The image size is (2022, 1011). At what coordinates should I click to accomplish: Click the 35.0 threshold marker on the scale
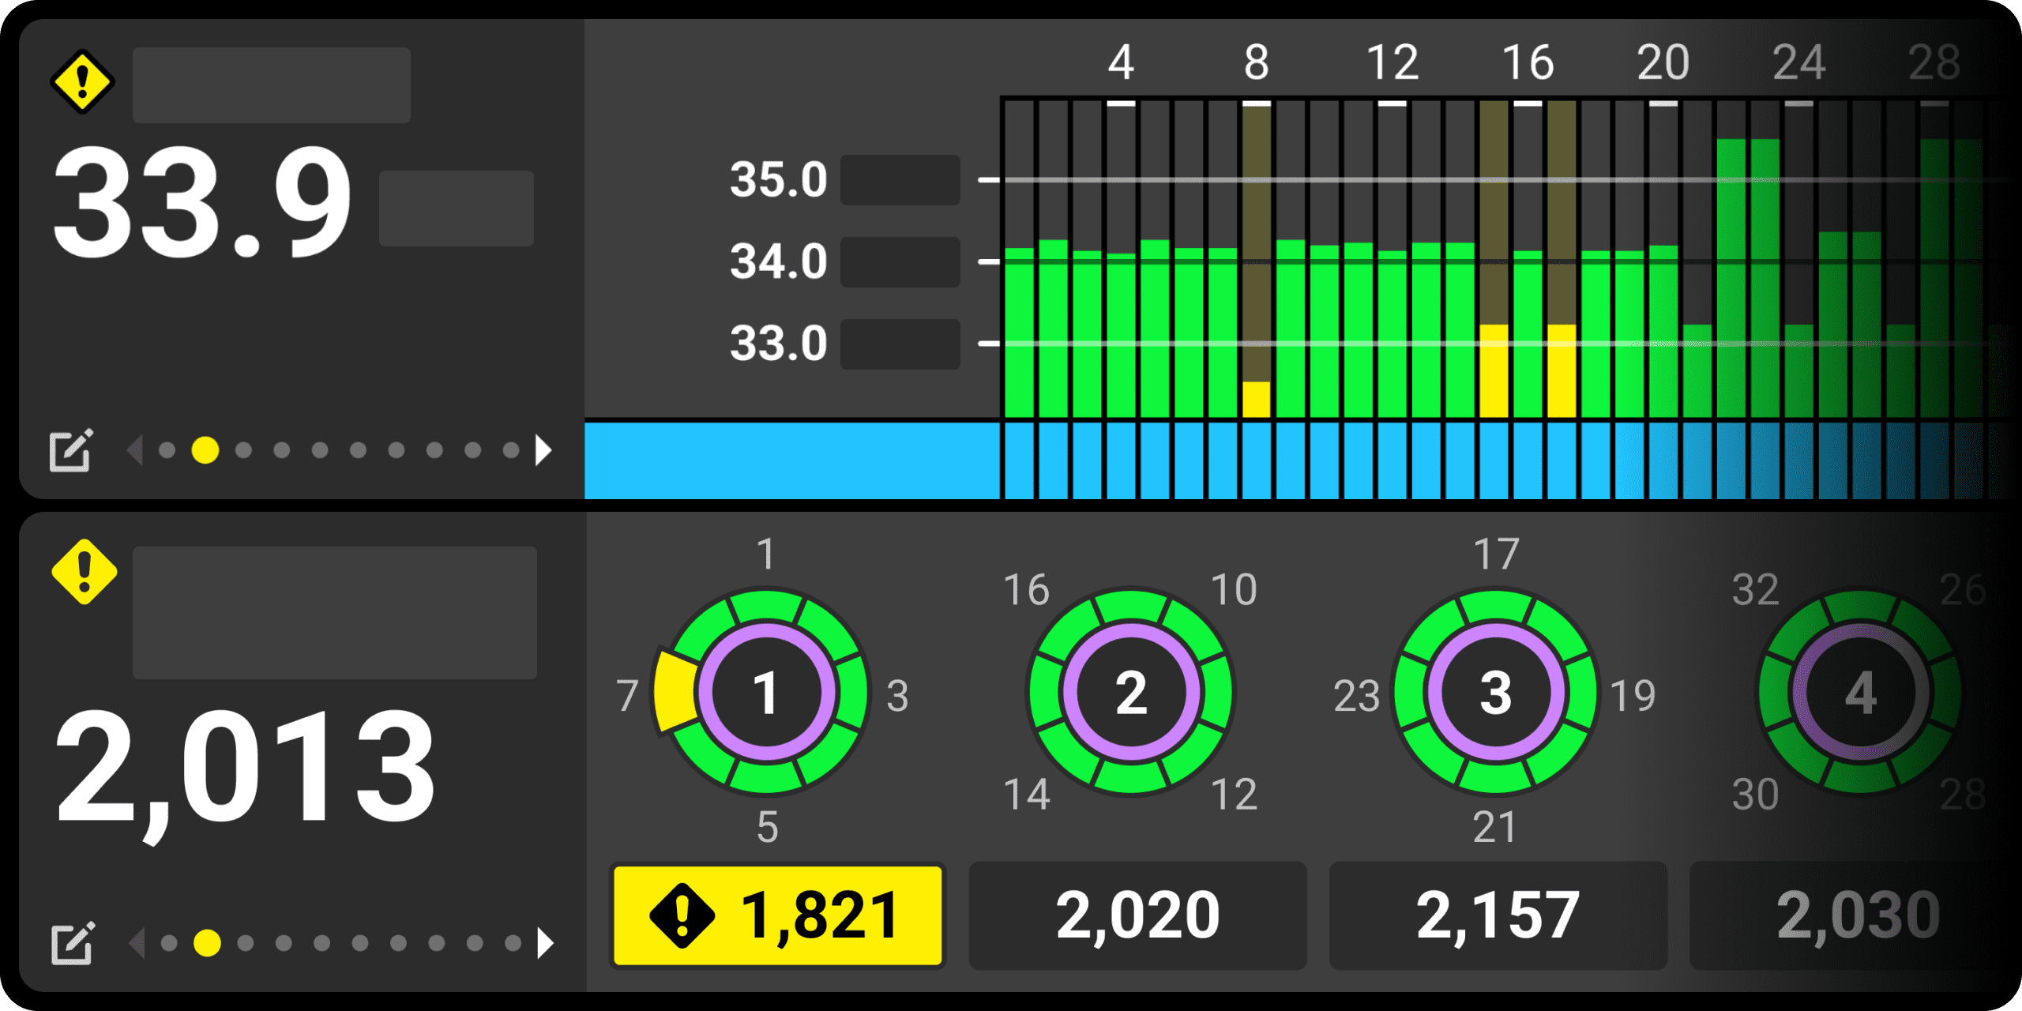coord(778,179)
